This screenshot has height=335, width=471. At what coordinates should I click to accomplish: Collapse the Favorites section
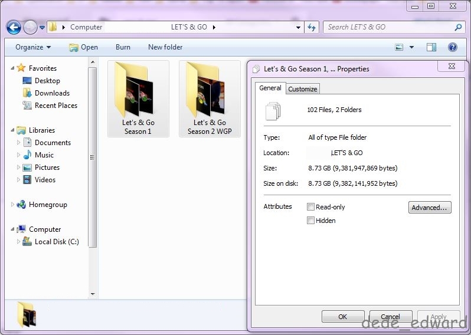tap(13, 68)
